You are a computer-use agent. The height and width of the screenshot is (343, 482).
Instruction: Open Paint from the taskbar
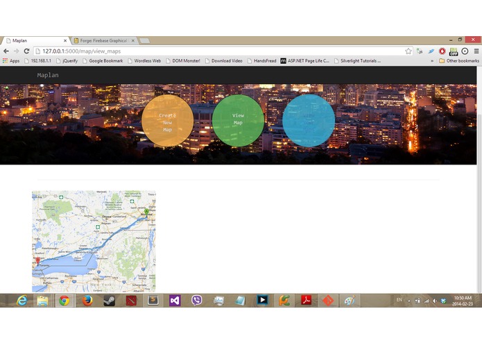[350, 300]
